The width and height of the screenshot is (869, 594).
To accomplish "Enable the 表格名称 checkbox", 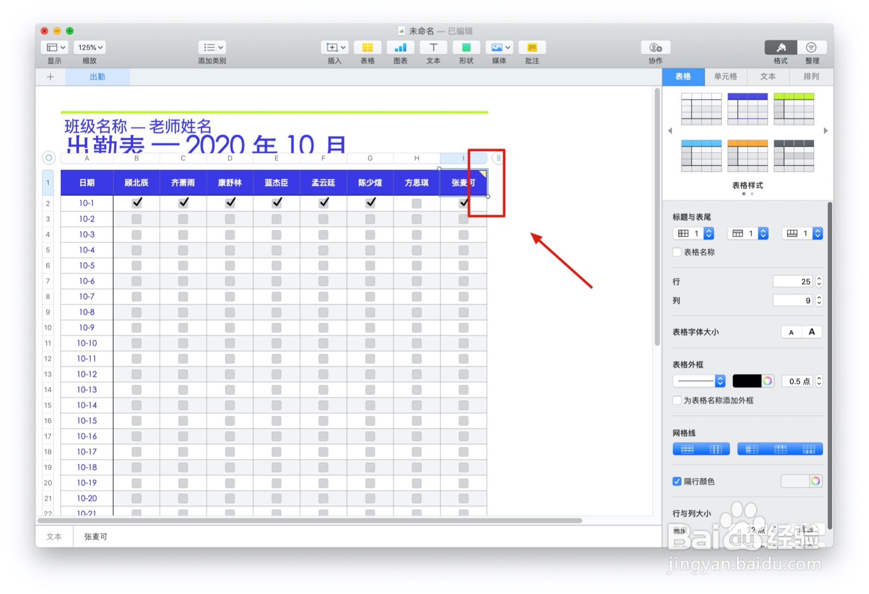I will click(x=677, y=252).
